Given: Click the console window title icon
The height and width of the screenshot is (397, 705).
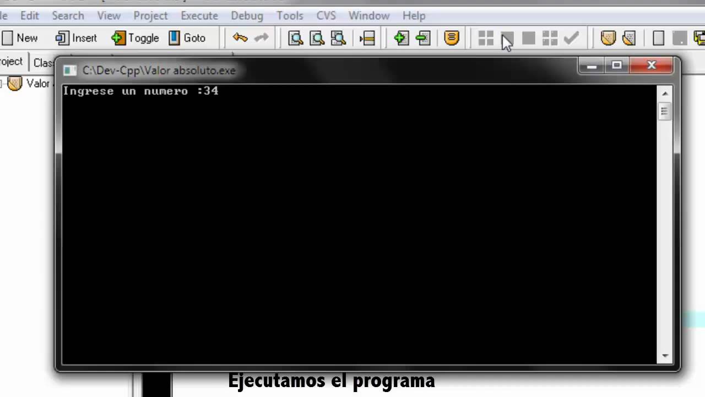Looking at the screenshot, I should pos(69,70).
